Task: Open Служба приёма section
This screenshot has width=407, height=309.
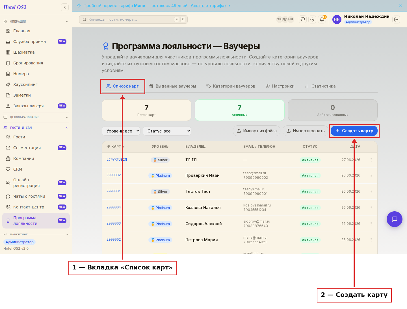Action: pyautogui.click(x=36, y=42)
